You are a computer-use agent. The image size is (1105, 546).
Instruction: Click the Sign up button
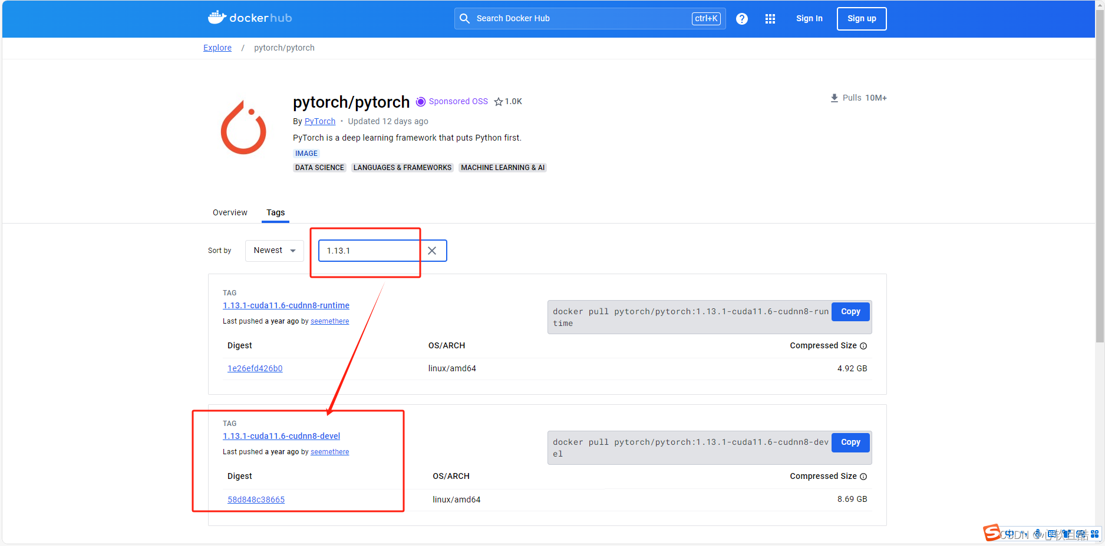click(x=861, y=18)
